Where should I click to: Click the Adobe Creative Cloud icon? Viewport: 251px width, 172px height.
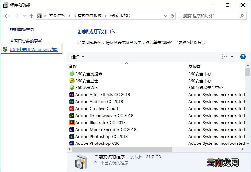(72, 109)
